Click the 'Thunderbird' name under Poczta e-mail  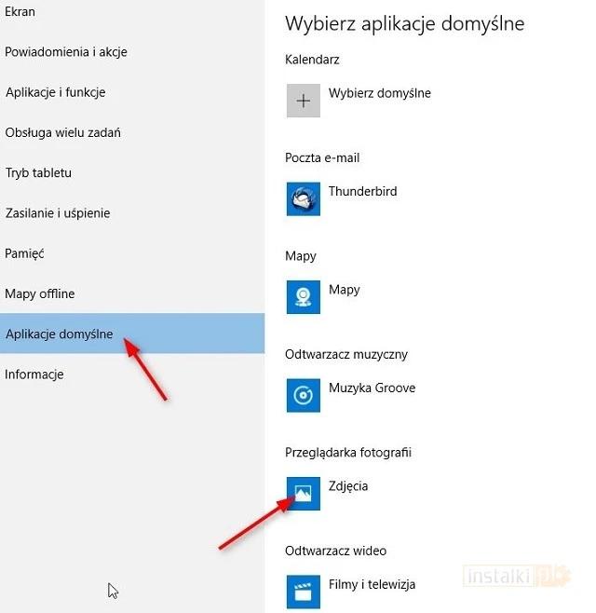363,191
